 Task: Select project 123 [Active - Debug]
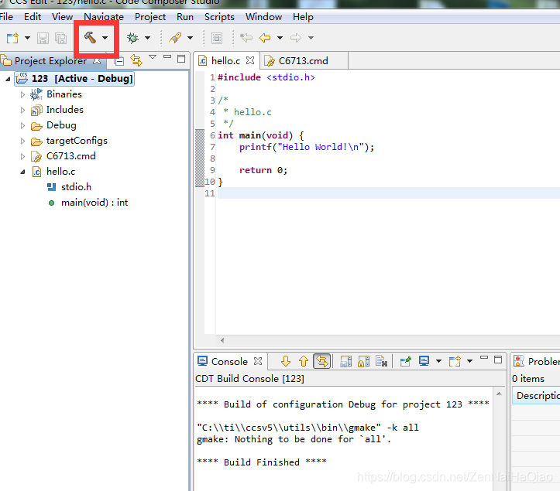point(74,78)
